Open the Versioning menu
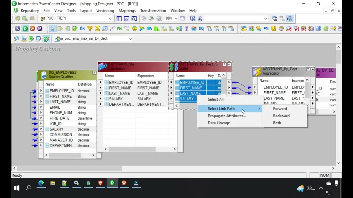 coord(105,11)
